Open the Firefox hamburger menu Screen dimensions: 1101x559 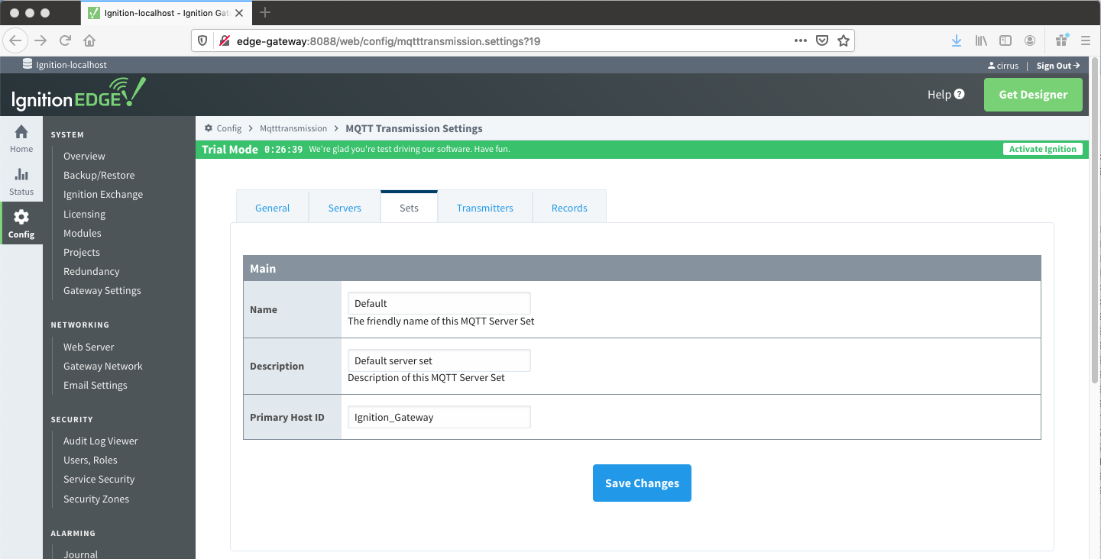coord(1086,40)
